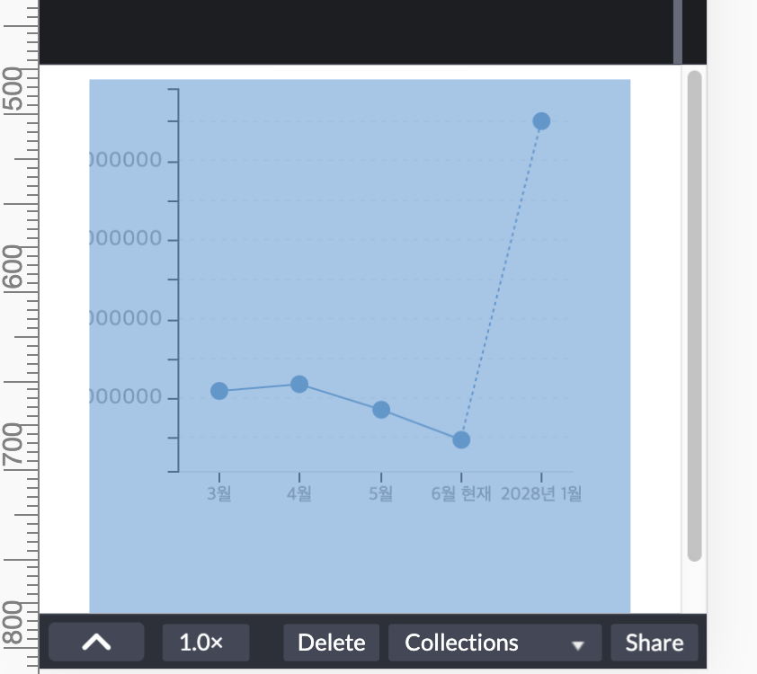Viewport: 757px width, 674px height.
Task: Click the Share button
Action: 655,642
